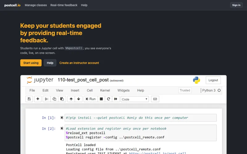Open the Jupyter File menu
This screenshot has width=247, height=154.
coord(32,90)
